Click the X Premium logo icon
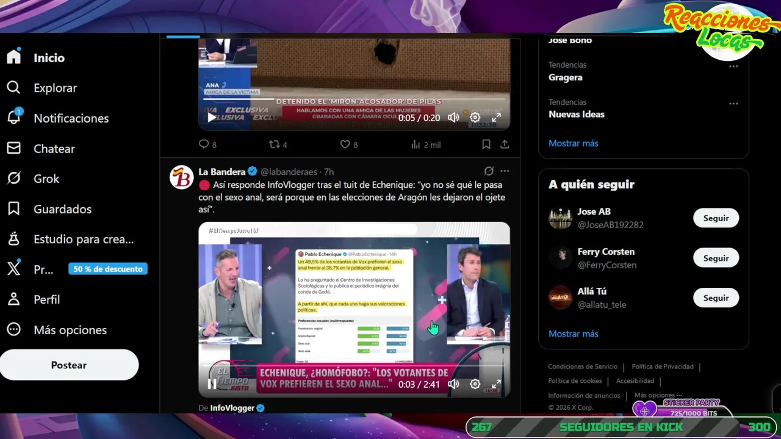 tap(13, 269)
